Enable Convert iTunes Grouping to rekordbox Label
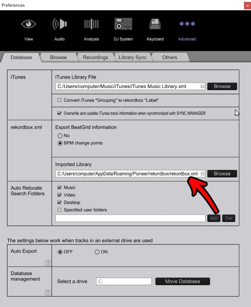251x307 pixels. coord(59,100)
